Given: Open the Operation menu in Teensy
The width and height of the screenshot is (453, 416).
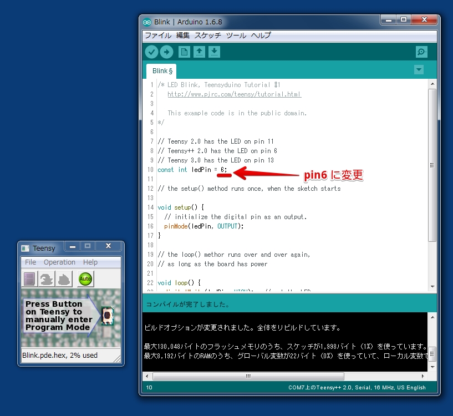Looking at the screenshot, I should (x=59, y=262).
